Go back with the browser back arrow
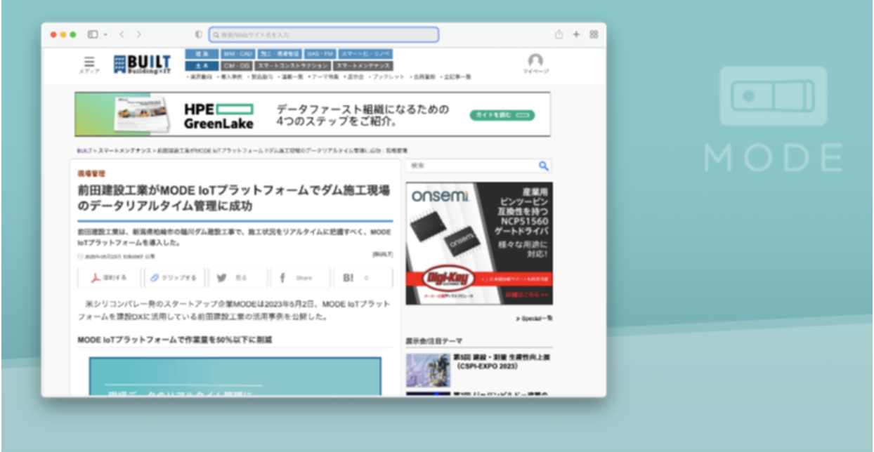This screenshot has width=874, height=452. (x=122, y=34)
